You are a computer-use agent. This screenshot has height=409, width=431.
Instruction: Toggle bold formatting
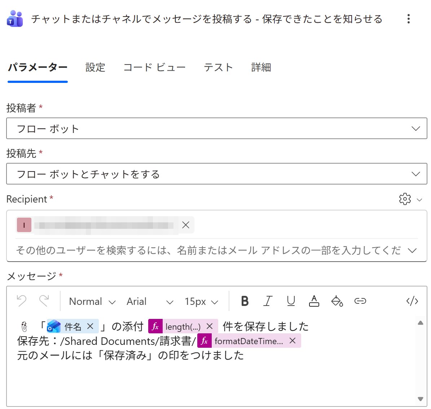[245, 301]
